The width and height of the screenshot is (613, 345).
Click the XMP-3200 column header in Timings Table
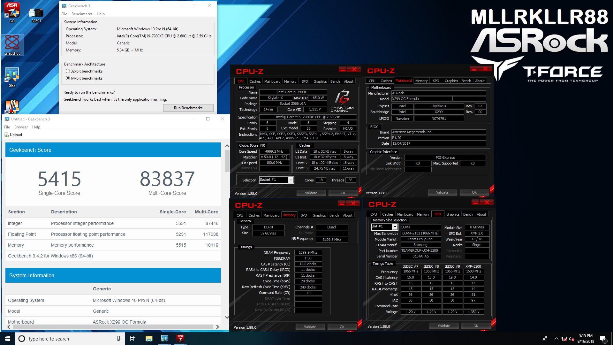coord(473,266)
